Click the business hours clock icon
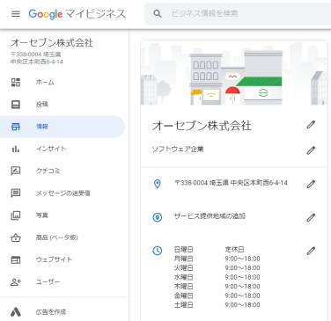 tap(158, 251)
